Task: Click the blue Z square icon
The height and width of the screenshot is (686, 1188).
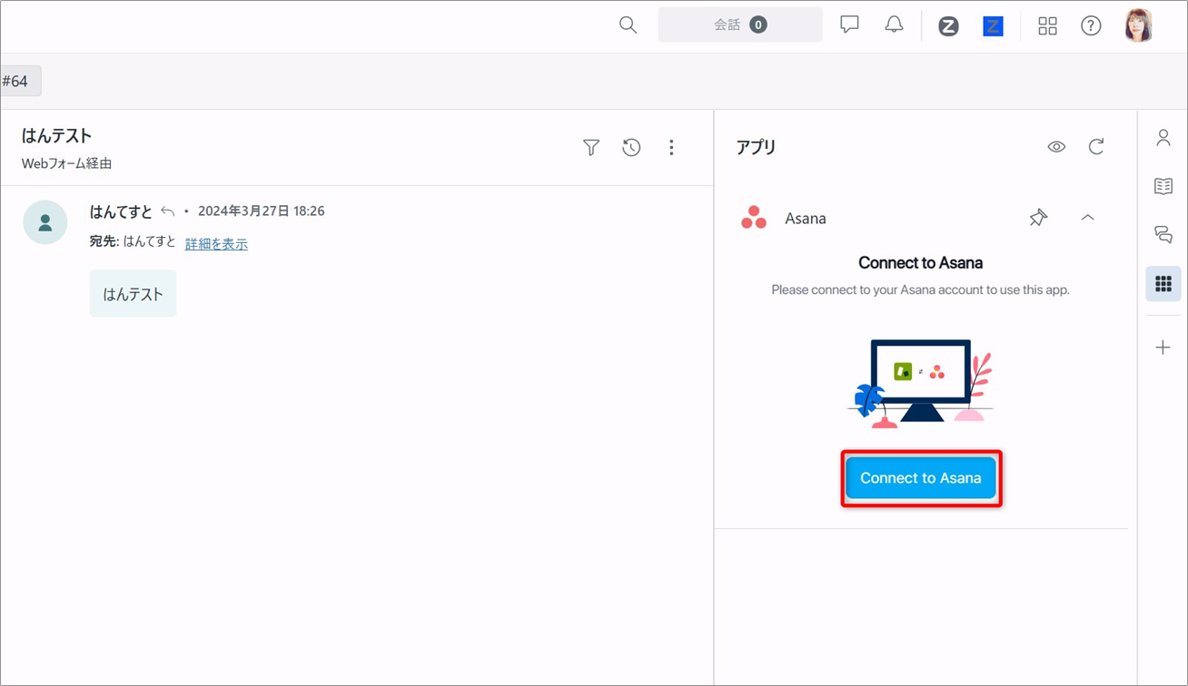Action: tap(993, 26)
